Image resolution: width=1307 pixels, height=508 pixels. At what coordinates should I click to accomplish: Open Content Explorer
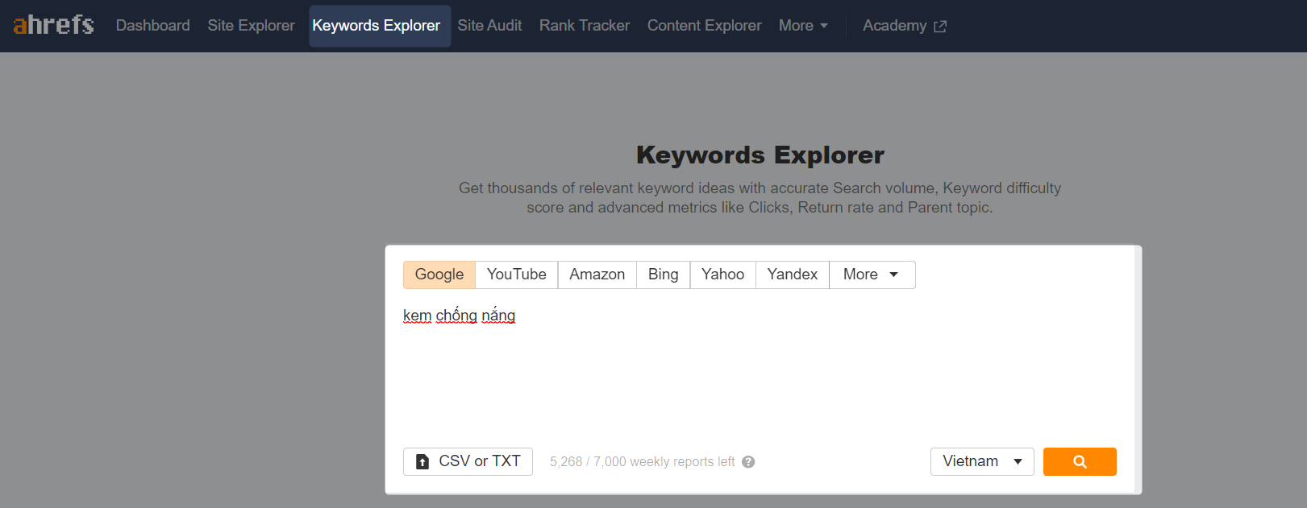(704, 26)
